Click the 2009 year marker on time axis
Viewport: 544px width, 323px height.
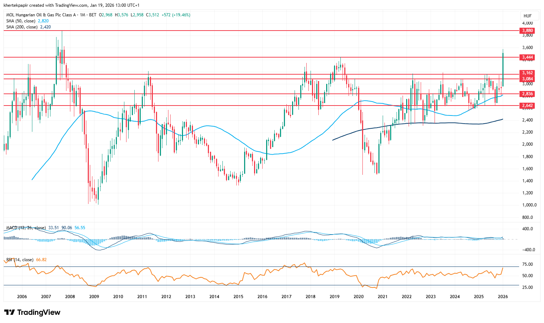click(94, 297)
